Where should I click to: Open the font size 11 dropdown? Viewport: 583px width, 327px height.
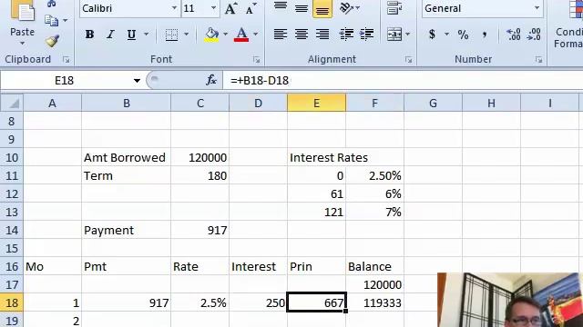tap(213, 8)
